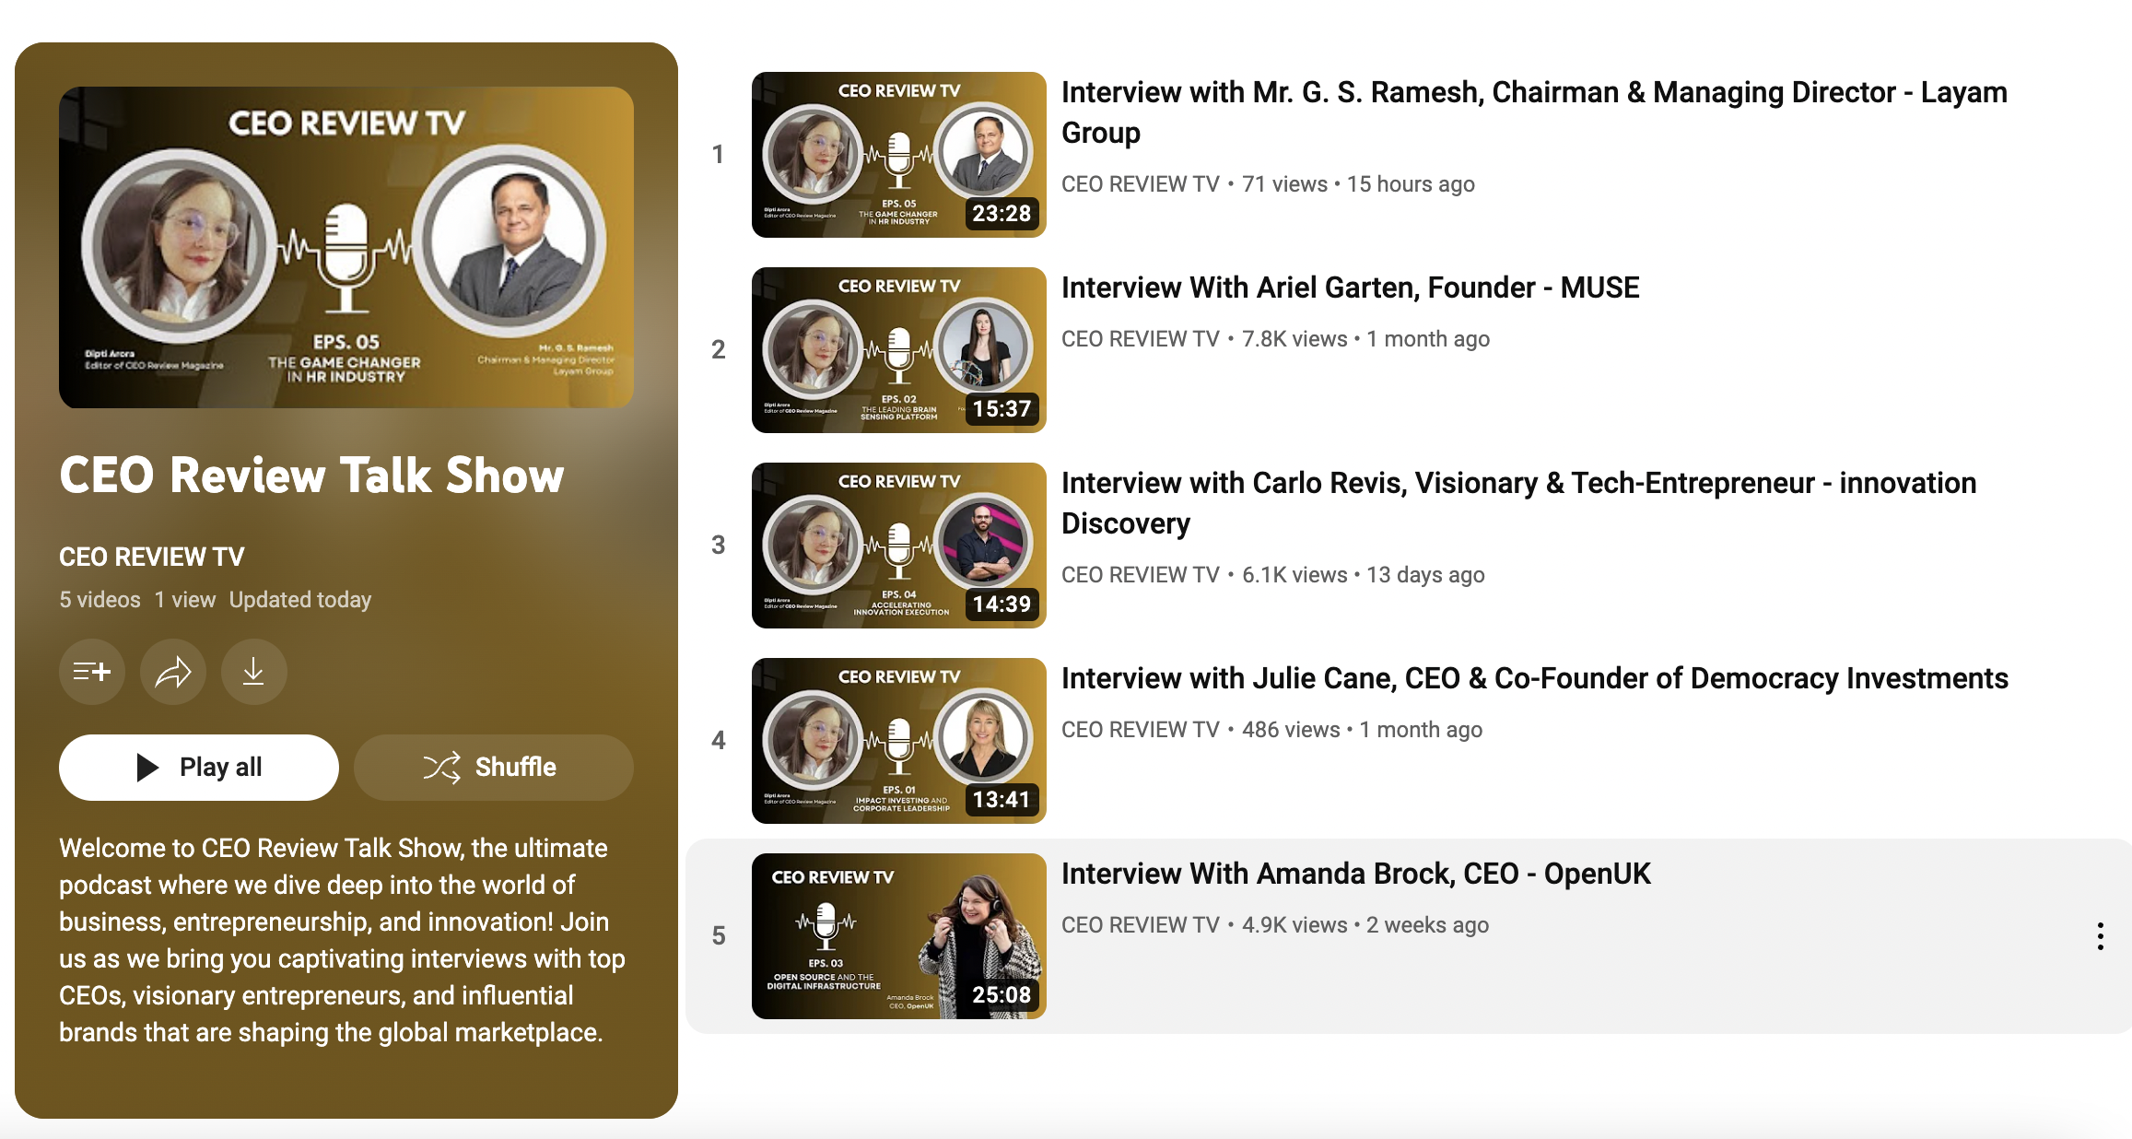Open the G. S. Ramesh interview thumbnail
This screenshot has width=2132, height=1139.
pos(899,155)
